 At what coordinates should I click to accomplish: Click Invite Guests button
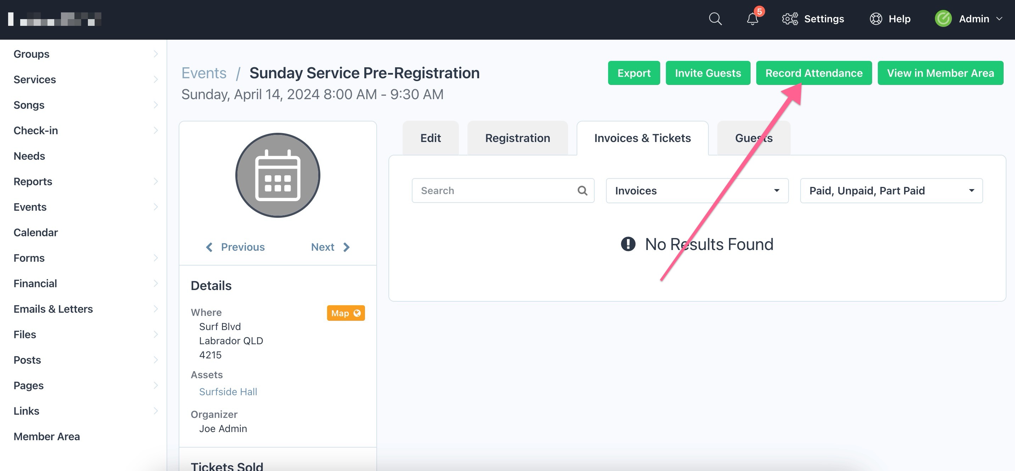tap(708, 73)
